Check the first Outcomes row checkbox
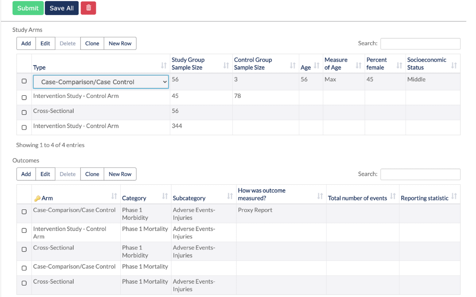The width and height of the screenshot is (476, 297). [24, 212]
